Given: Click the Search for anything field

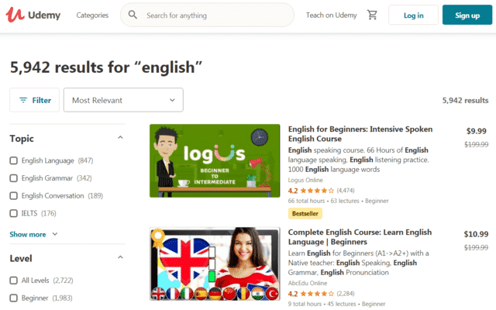Looking at the screenshot, I should [x=207, y=15].
